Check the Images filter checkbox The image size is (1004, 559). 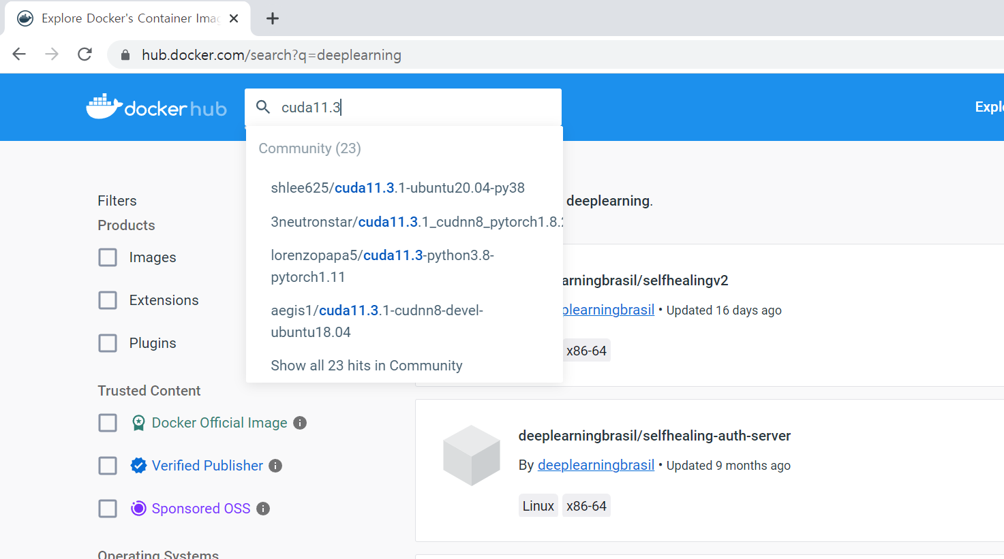108,257
